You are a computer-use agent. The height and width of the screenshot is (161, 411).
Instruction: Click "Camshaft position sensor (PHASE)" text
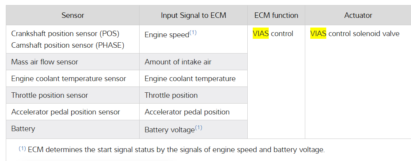[68, 45]
